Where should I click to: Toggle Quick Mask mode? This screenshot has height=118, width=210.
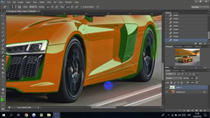[3, 105]
